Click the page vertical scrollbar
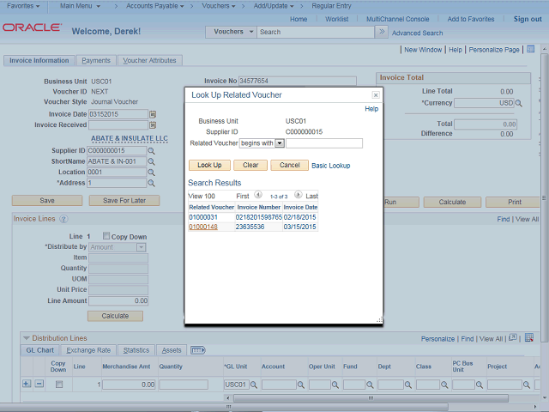The image size is (549, 412). tap(544, 197)
